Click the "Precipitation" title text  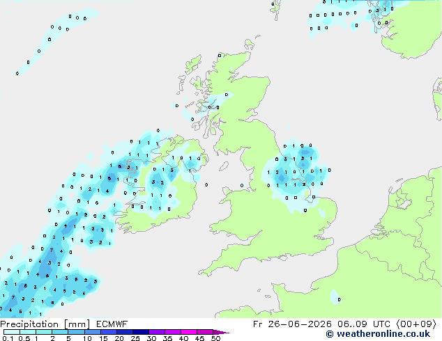coord(29,324)
